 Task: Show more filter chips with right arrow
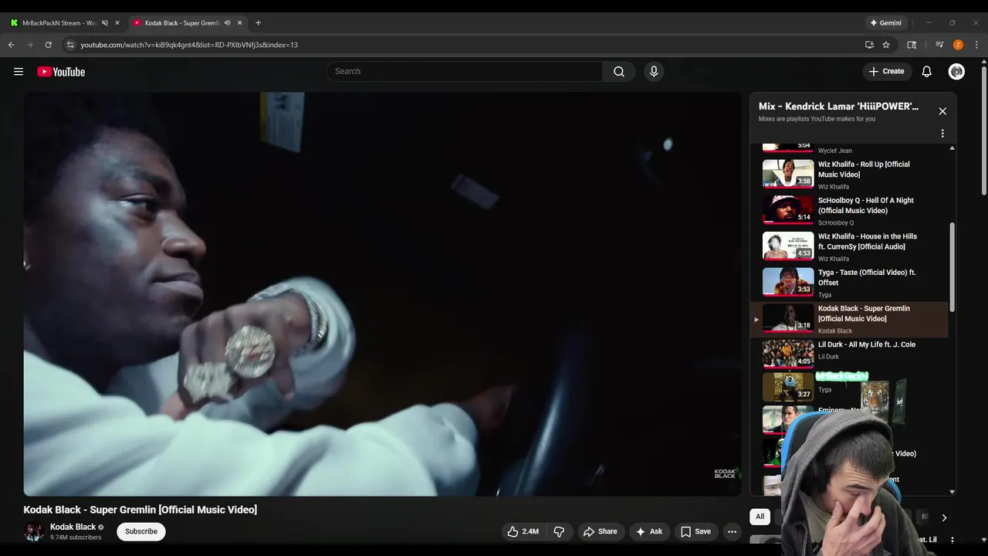pos(943,517)
